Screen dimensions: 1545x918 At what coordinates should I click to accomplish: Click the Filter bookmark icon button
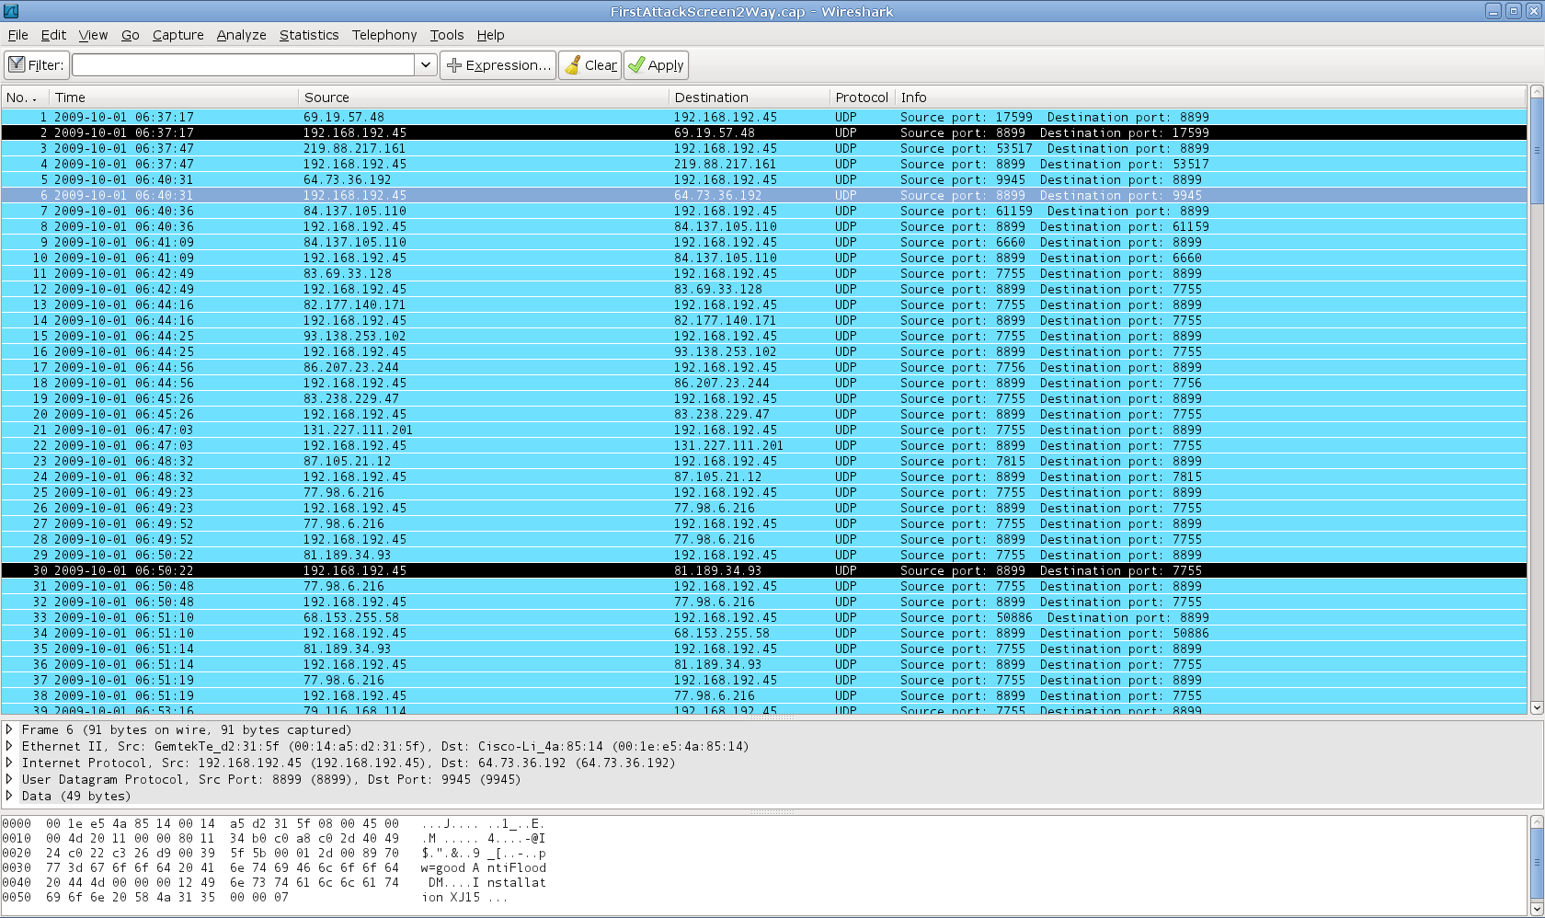pos(36,65)
